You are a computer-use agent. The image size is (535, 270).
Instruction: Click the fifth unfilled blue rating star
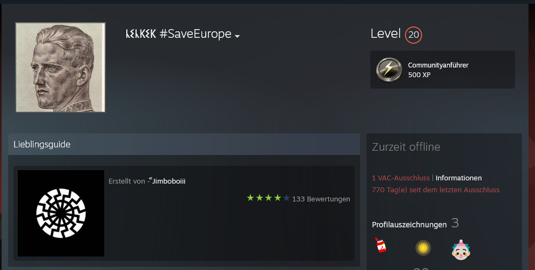point(286,198)
